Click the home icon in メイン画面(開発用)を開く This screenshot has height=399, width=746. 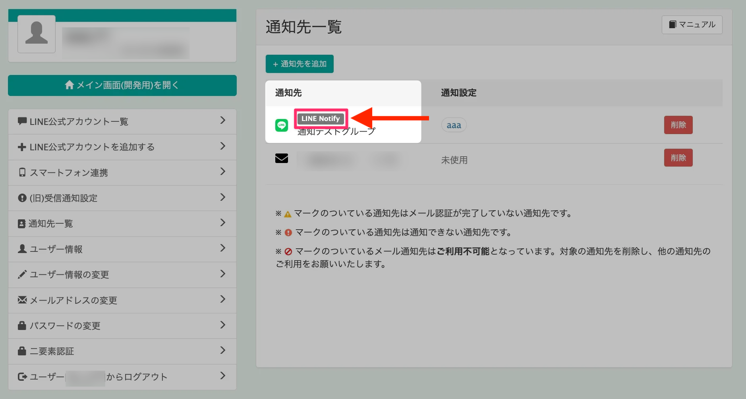point(70,84)
